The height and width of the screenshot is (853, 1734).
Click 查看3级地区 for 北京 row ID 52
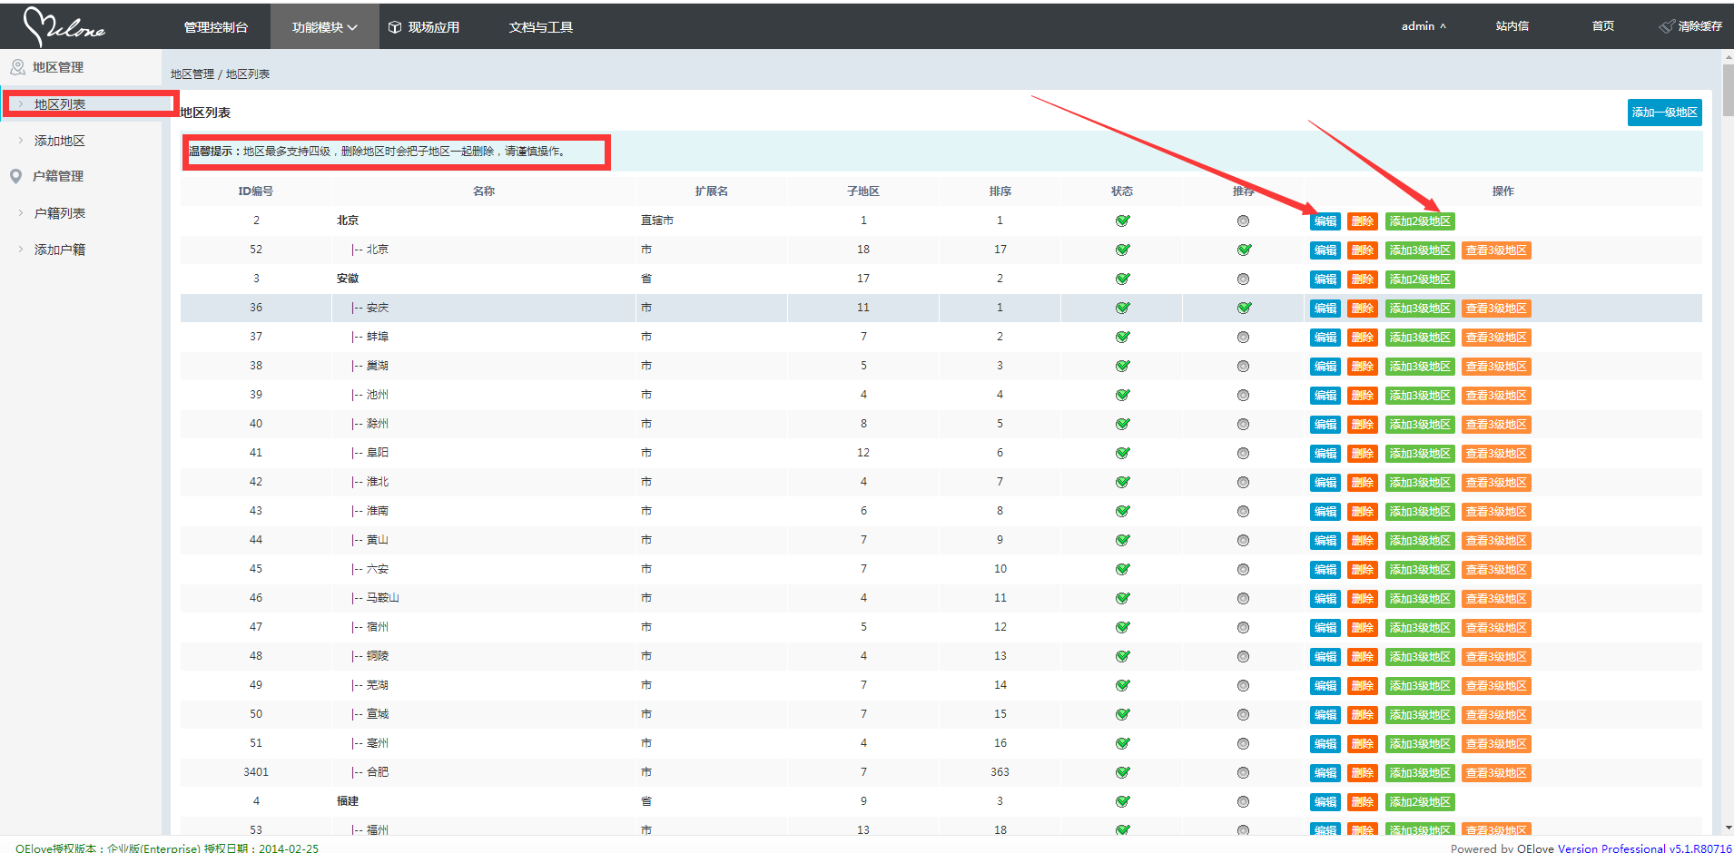[1496, 250]
